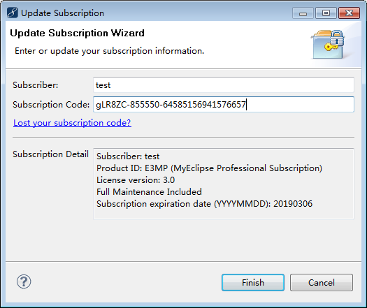Click the Product ID line in details
The image size is (367, 308).
click(x=209, y=168)
